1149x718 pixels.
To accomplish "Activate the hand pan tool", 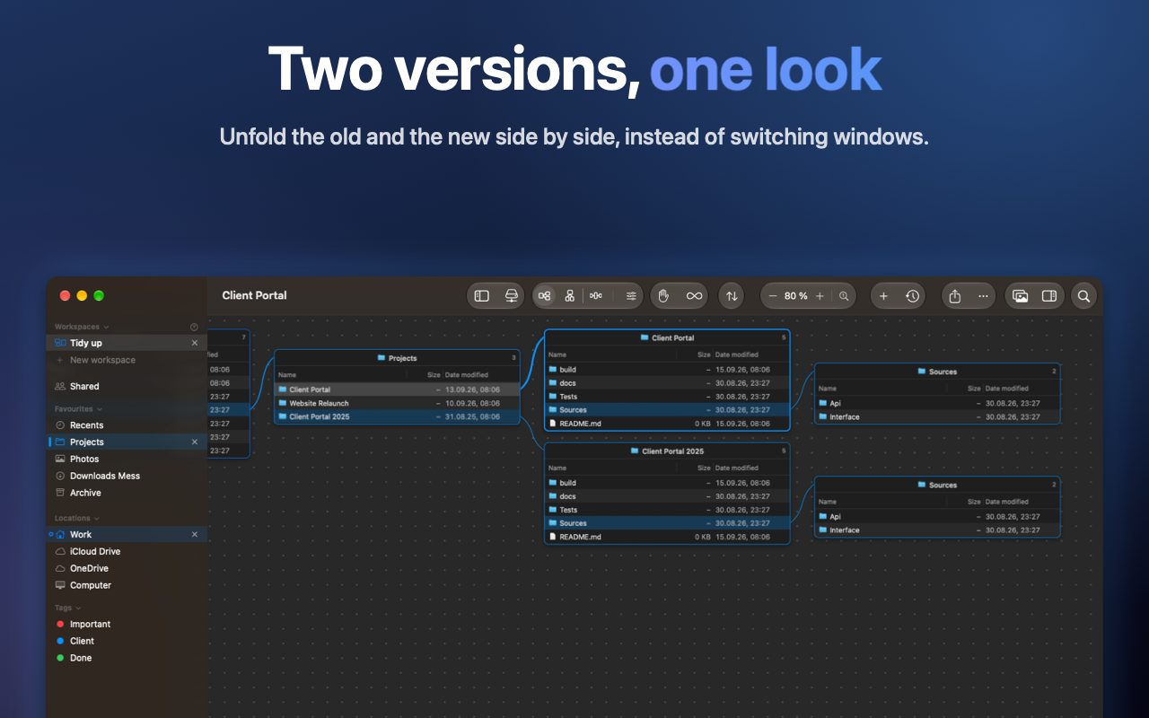I will [x=664, y=296].
